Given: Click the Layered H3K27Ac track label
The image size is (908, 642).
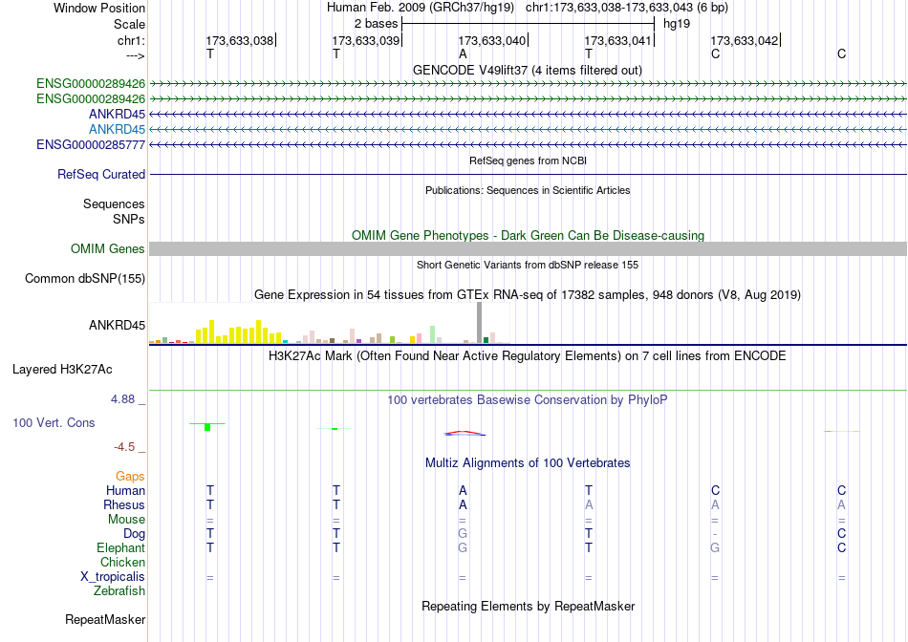Looking at the screenshot, I should [62, 370].
